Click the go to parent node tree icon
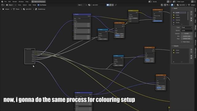The height and width of the screenshot is (111, 197). 162,5
